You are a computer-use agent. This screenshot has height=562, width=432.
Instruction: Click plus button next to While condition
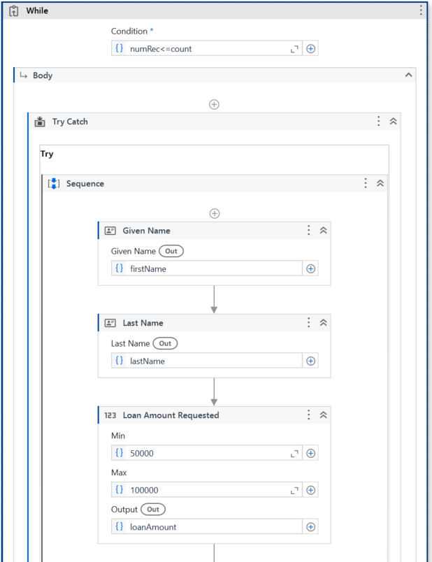point(311,49)
